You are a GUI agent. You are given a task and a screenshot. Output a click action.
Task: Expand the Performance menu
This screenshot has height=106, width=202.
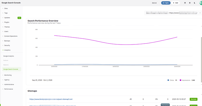pos(8,89)
